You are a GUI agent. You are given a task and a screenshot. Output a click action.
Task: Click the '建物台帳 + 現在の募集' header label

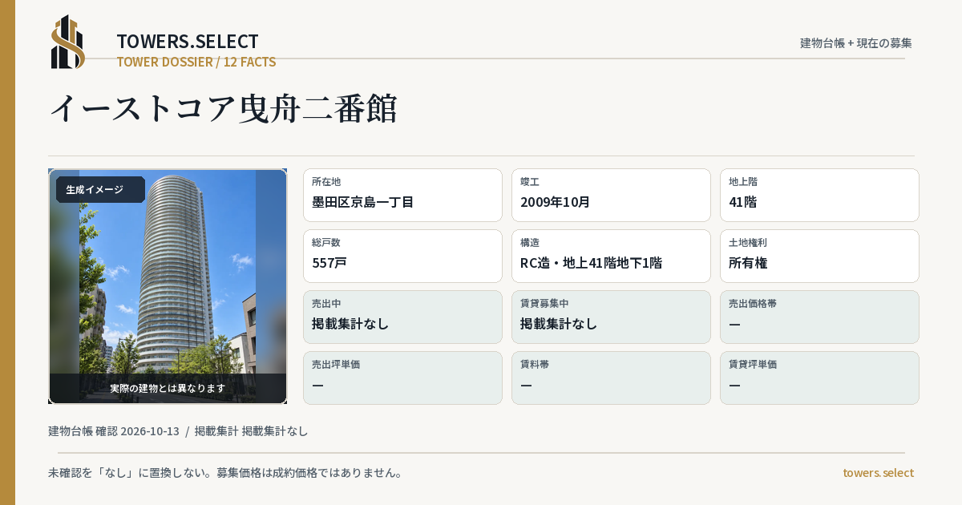click(856, 43)
